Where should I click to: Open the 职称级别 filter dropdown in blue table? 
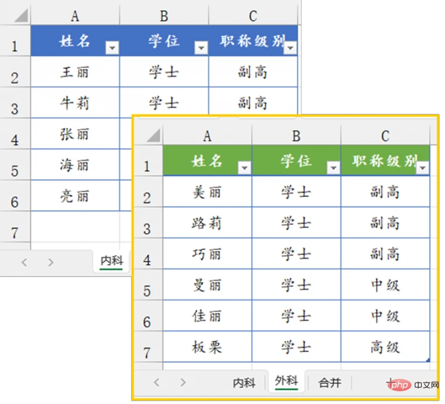point(290,48)
